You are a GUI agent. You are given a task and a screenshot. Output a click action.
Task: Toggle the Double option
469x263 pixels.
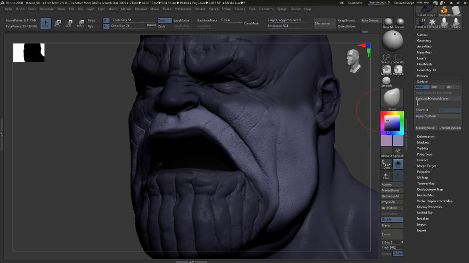[392, 219]
